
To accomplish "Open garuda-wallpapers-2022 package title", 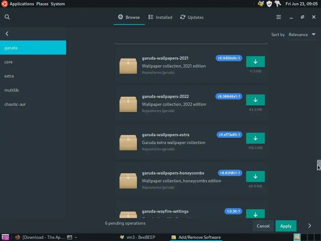I will 165,96.
